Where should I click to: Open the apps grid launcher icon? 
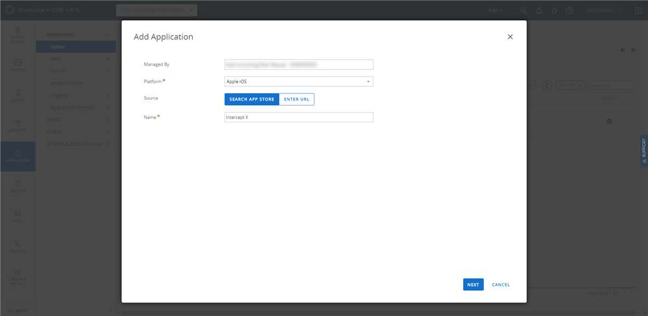(x=638, y=11)
